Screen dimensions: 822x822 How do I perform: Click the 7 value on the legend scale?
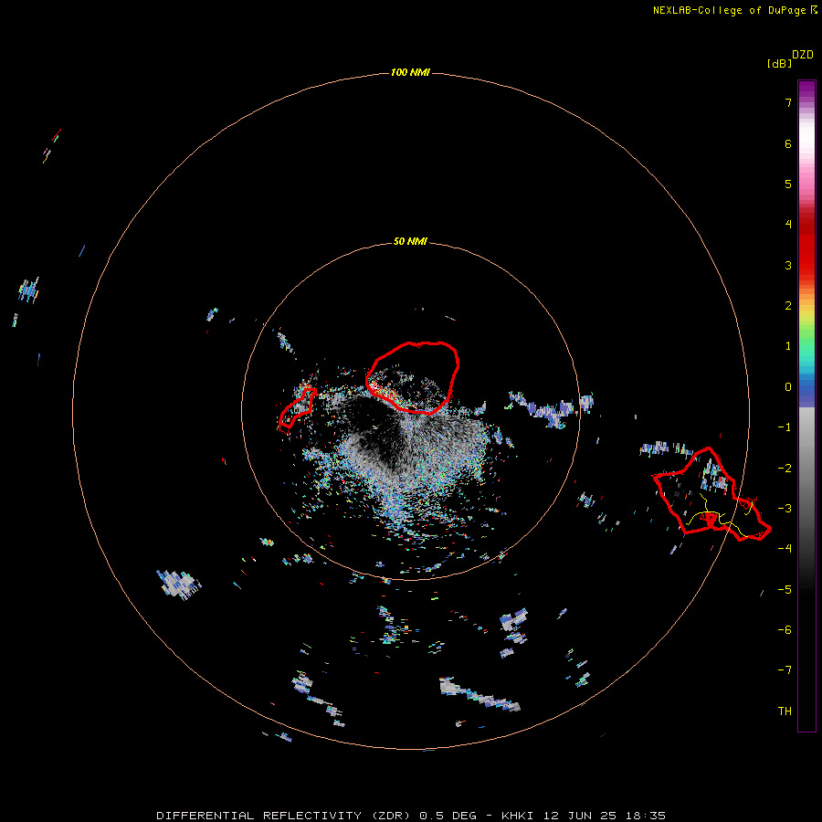788,102
